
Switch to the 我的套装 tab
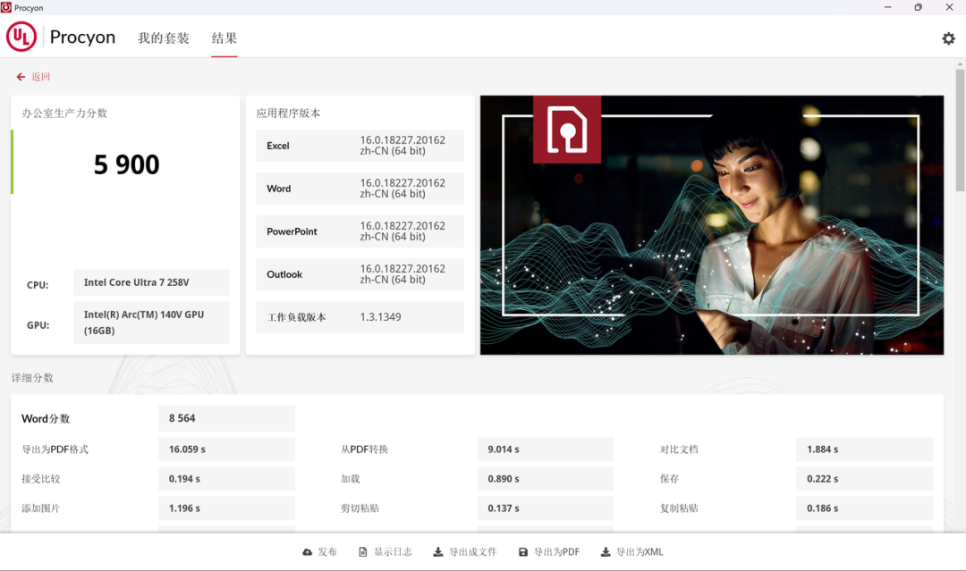(164, 38)
